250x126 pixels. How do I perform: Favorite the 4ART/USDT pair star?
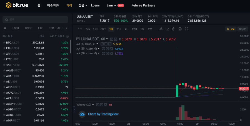4,65
